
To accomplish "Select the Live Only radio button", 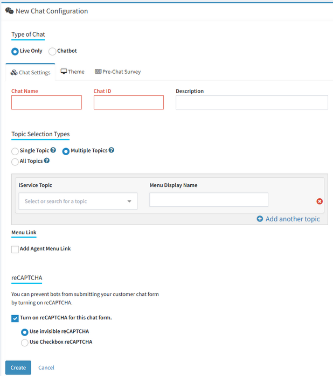I will 15,52.
